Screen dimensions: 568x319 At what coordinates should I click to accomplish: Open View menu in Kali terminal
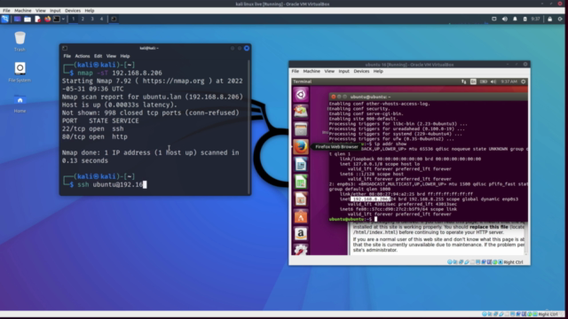click(x=111, y=56)
